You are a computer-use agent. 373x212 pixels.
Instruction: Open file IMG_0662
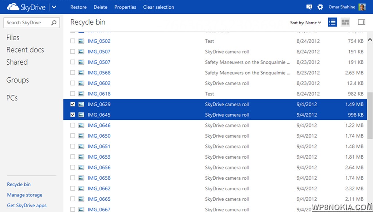click(x=99, y=188)
